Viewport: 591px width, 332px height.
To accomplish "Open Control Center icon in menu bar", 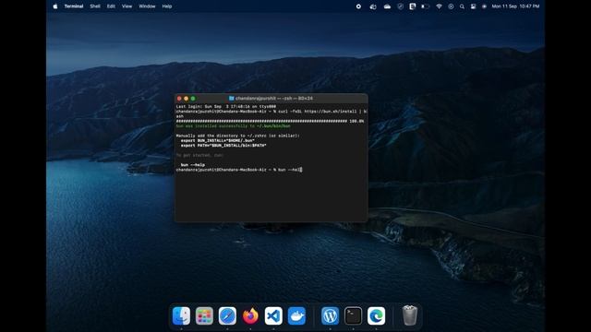I will click(x=473, y=6).
